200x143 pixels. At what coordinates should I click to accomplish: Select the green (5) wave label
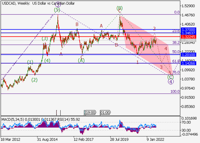[57, 10]
